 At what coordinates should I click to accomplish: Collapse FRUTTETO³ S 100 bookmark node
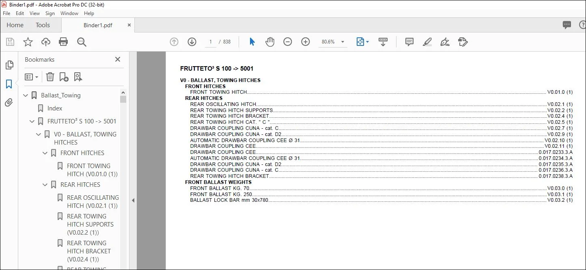[32, 121]
